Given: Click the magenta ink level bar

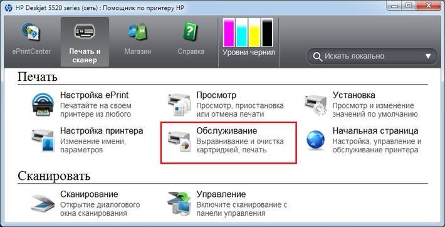Looking at the screenshot, I should click(229, 33).
